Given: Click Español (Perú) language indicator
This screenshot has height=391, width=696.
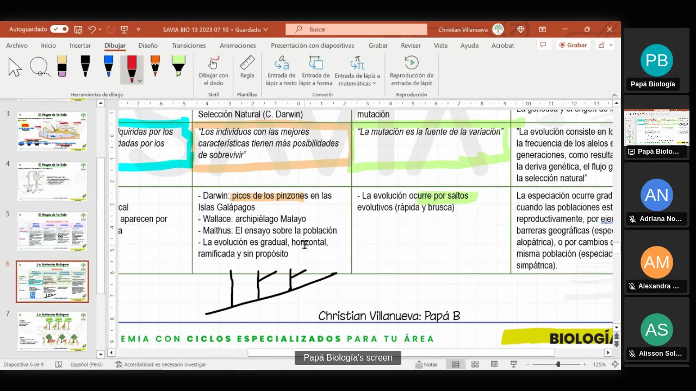Looking at the screenshot, I should tap(86, 364).
